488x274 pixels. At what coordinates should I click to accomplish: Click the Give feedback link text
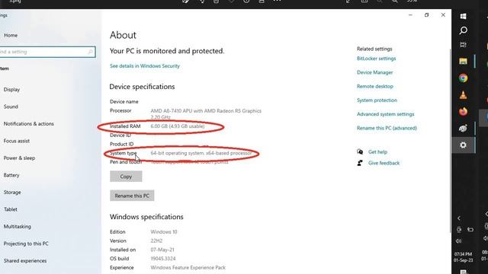tap(384, 163)
